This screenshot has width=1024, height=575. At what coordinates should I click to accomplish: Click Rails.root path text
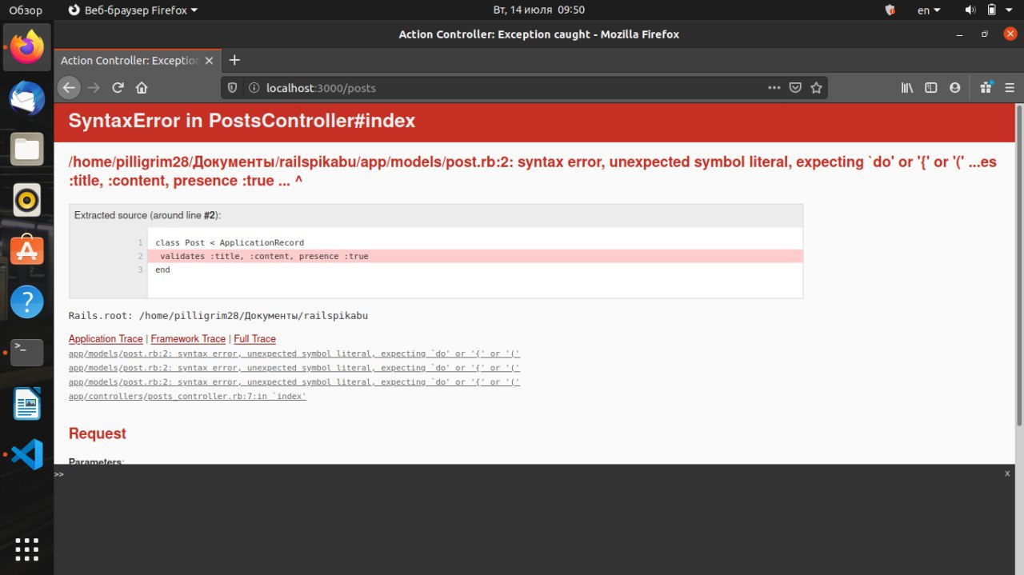tap(218, 316)
